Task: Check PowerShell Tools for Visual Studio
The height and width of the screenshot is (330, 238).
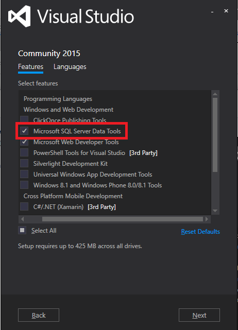Action: [24, 152]
